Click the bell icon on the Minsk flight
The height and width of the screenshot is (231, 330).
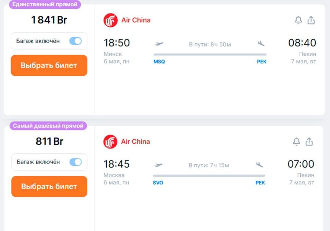coord(298,21)
